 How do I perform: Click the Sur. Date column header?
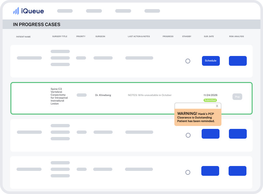[x=209, y=36]
